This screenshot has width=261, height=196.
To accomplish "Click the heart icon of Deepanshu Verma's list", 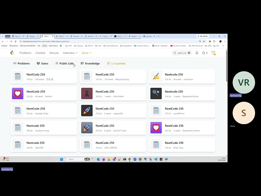I will (156, 128).
